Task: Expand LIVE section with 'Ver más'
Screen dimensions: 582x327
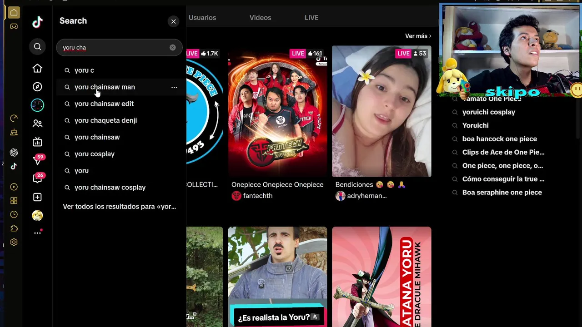Action: [x=418, y=36]
